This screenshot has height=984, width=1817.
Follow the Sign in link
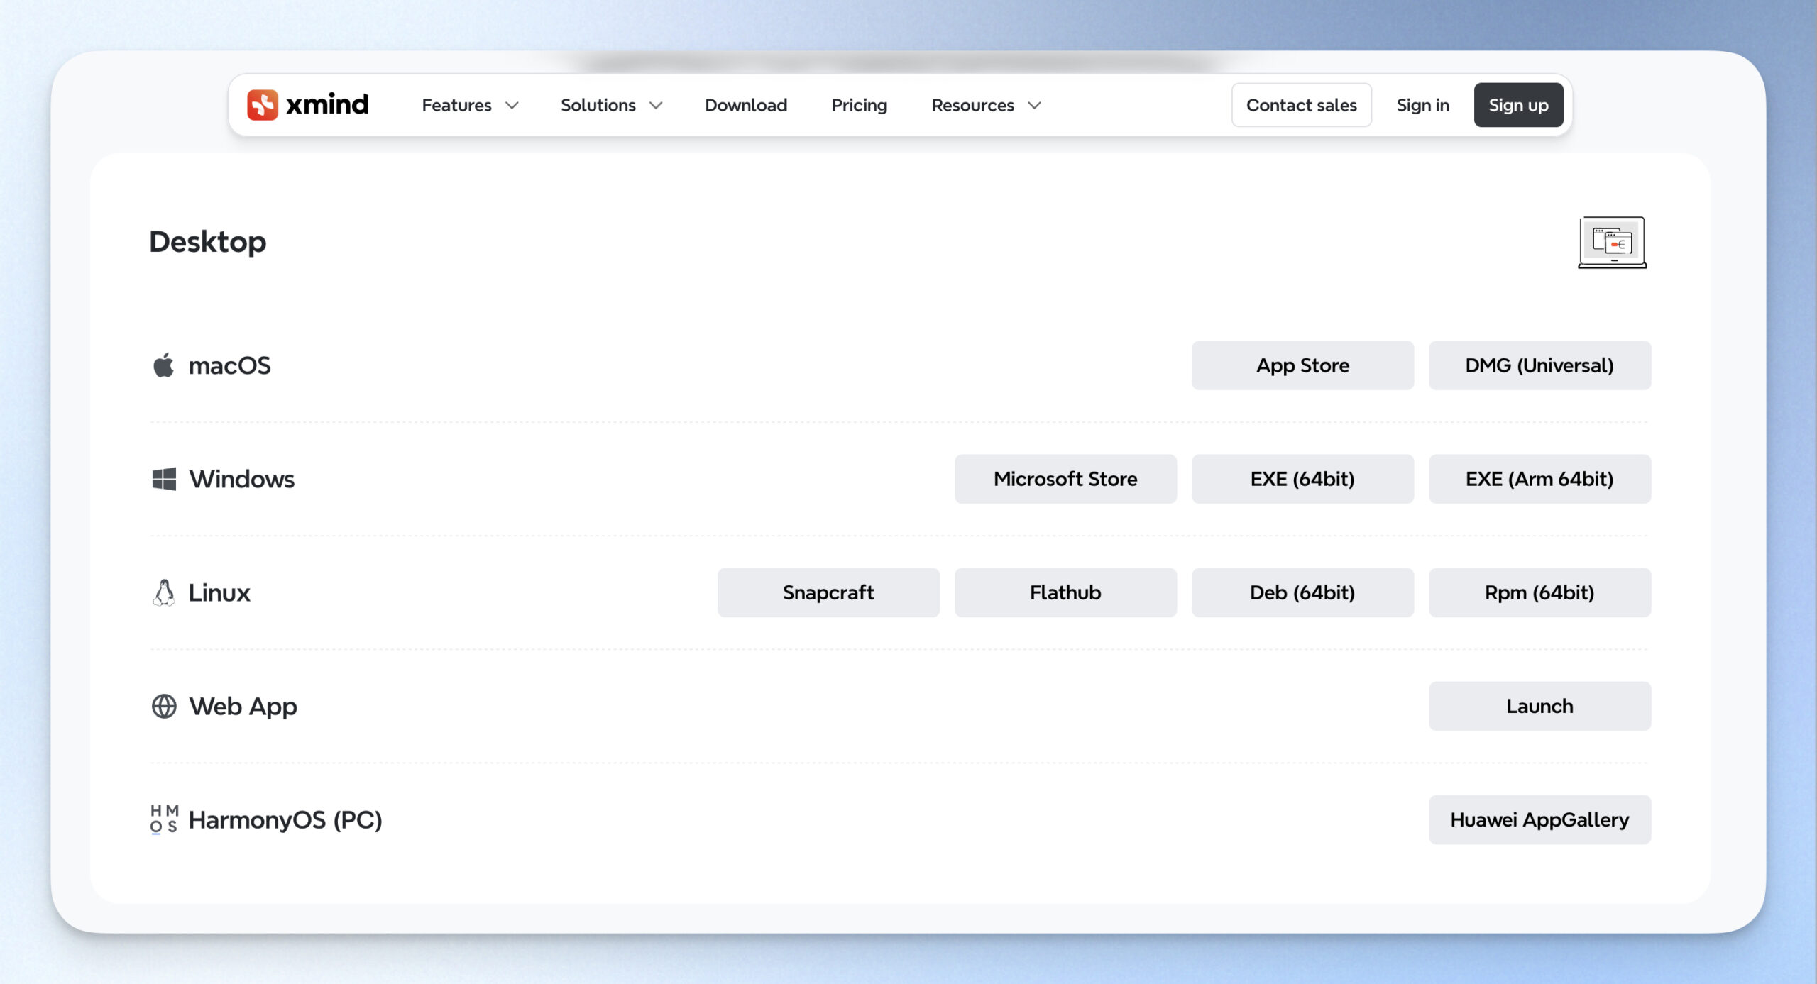pos(1422,105)
